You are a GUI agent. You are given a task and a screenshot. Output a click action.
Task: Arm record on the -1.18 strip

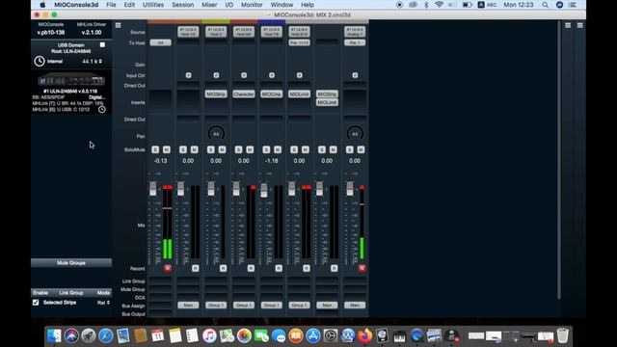279,268
